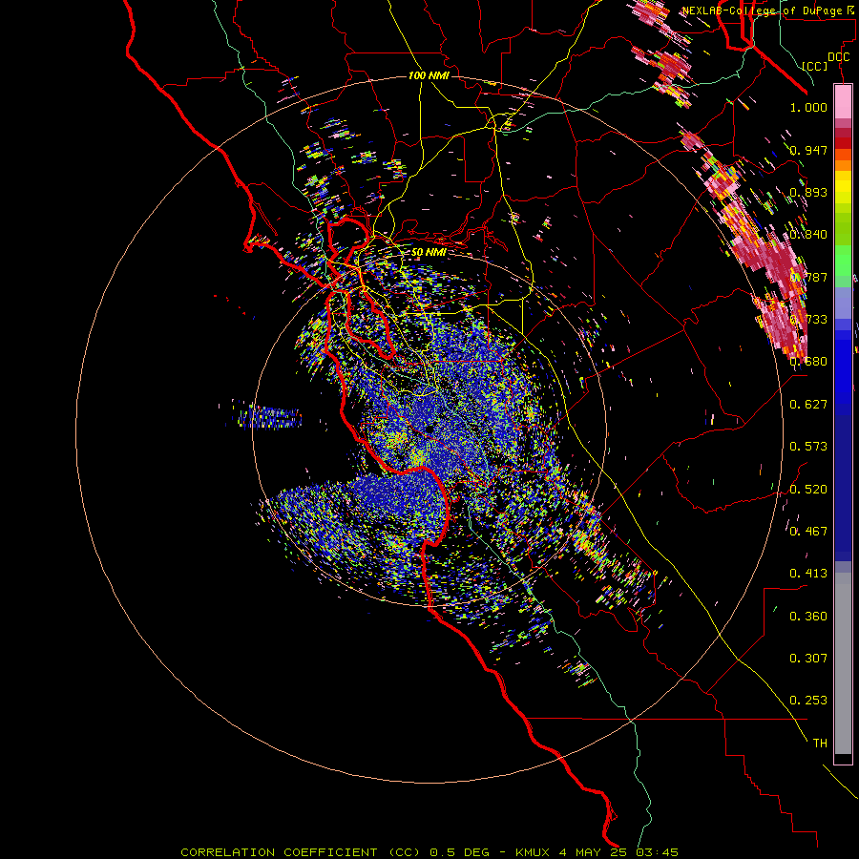Select the KMUX station identifier

coord(532,852)
